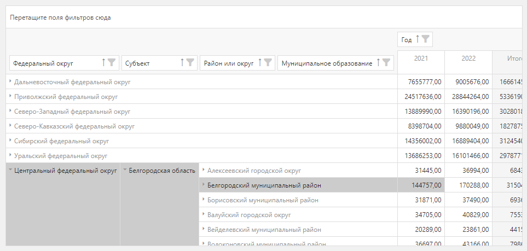Open filter for Федеральный округ field
The width and height of the screenshot is (527, 251).
click(x=112, y=63)
